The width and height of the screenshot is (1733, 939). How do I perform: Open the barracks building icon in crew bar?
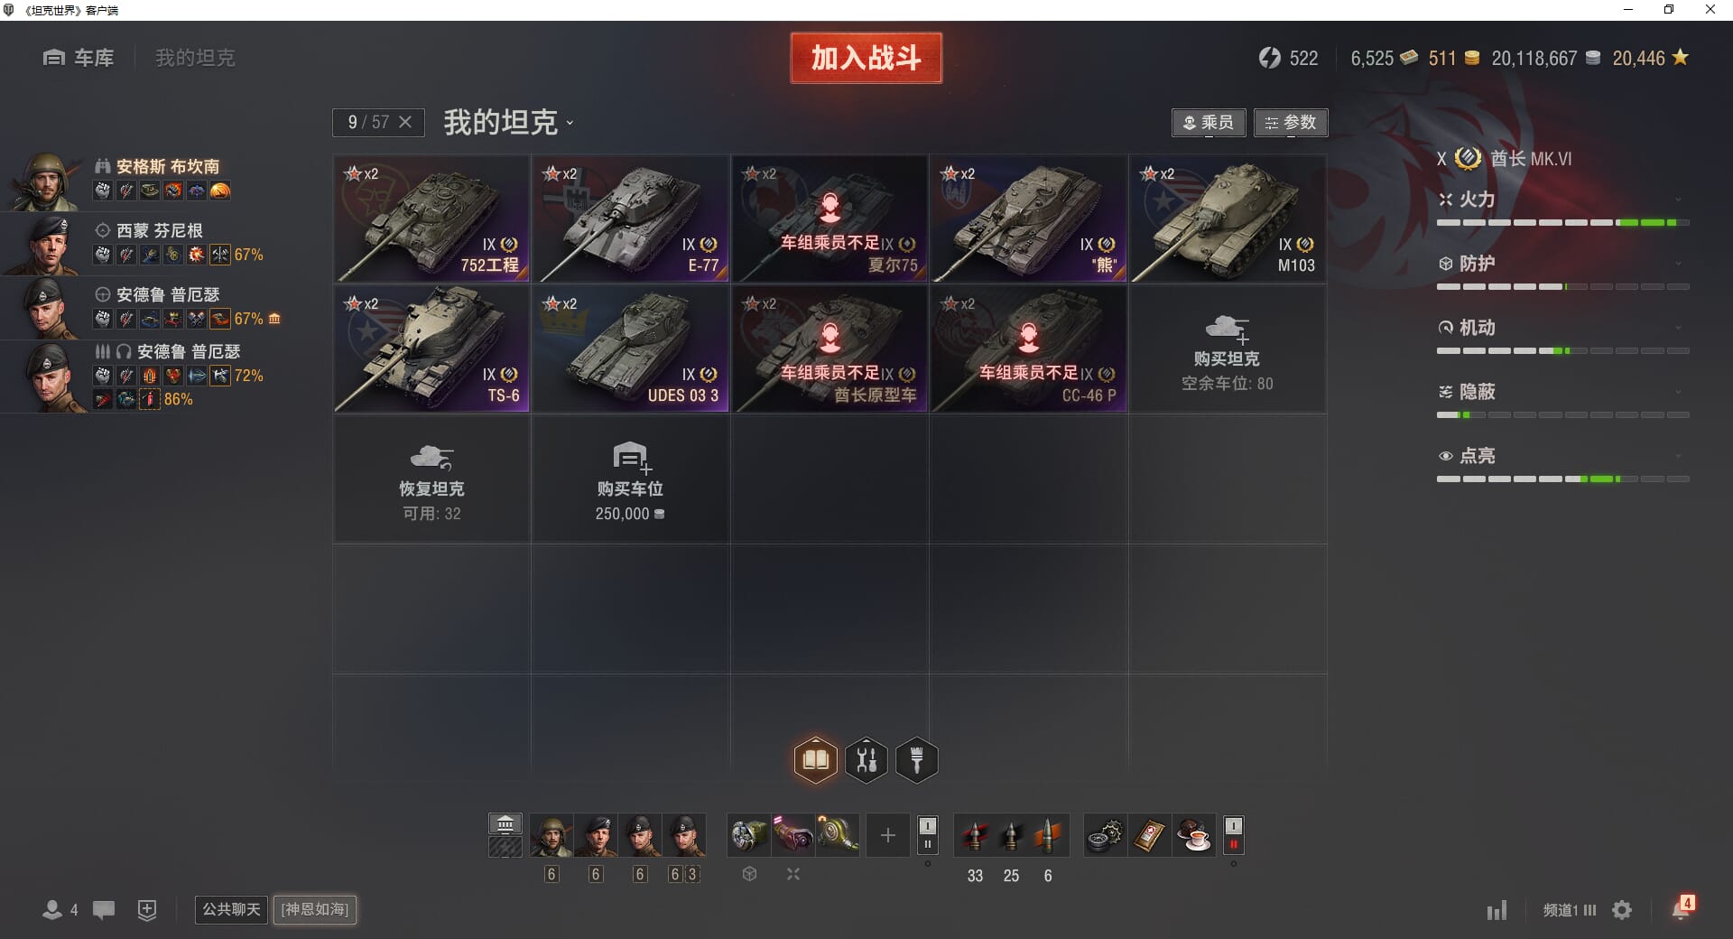pos(505,823)
